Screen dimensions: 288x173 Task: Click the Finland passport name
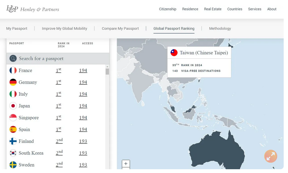point(26,141)
